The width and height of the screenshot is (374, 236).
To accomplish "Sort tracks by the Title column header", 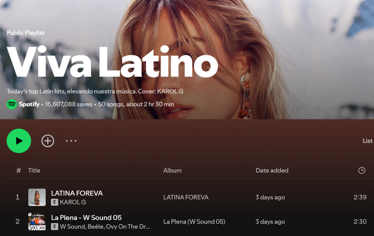I will tap(34, 170).
